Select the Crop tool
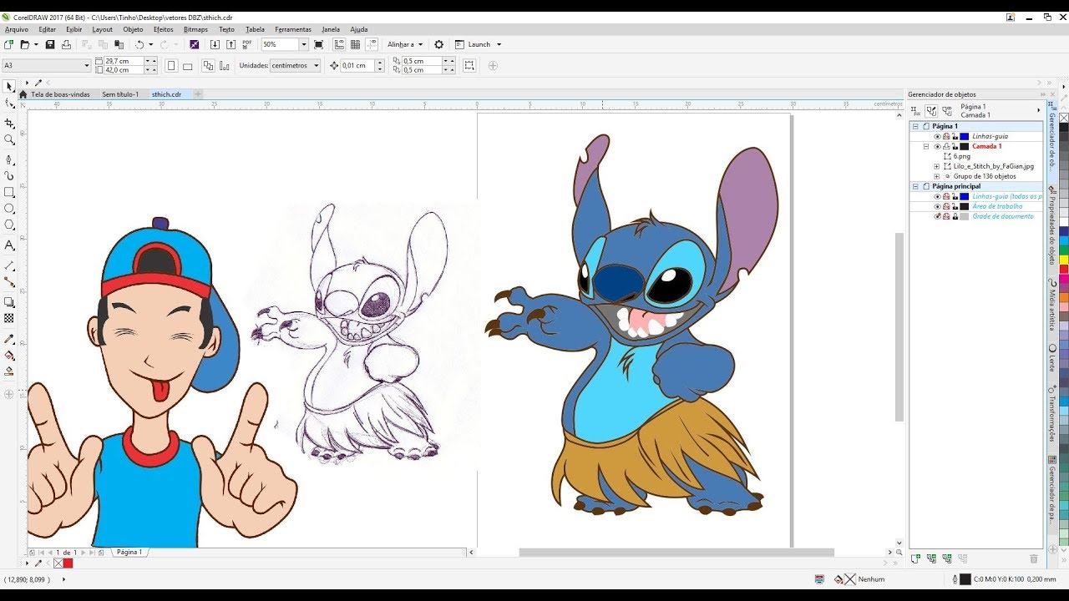Image resolution: width=1069 pixels, height=601 pixels. coord(9,123)
